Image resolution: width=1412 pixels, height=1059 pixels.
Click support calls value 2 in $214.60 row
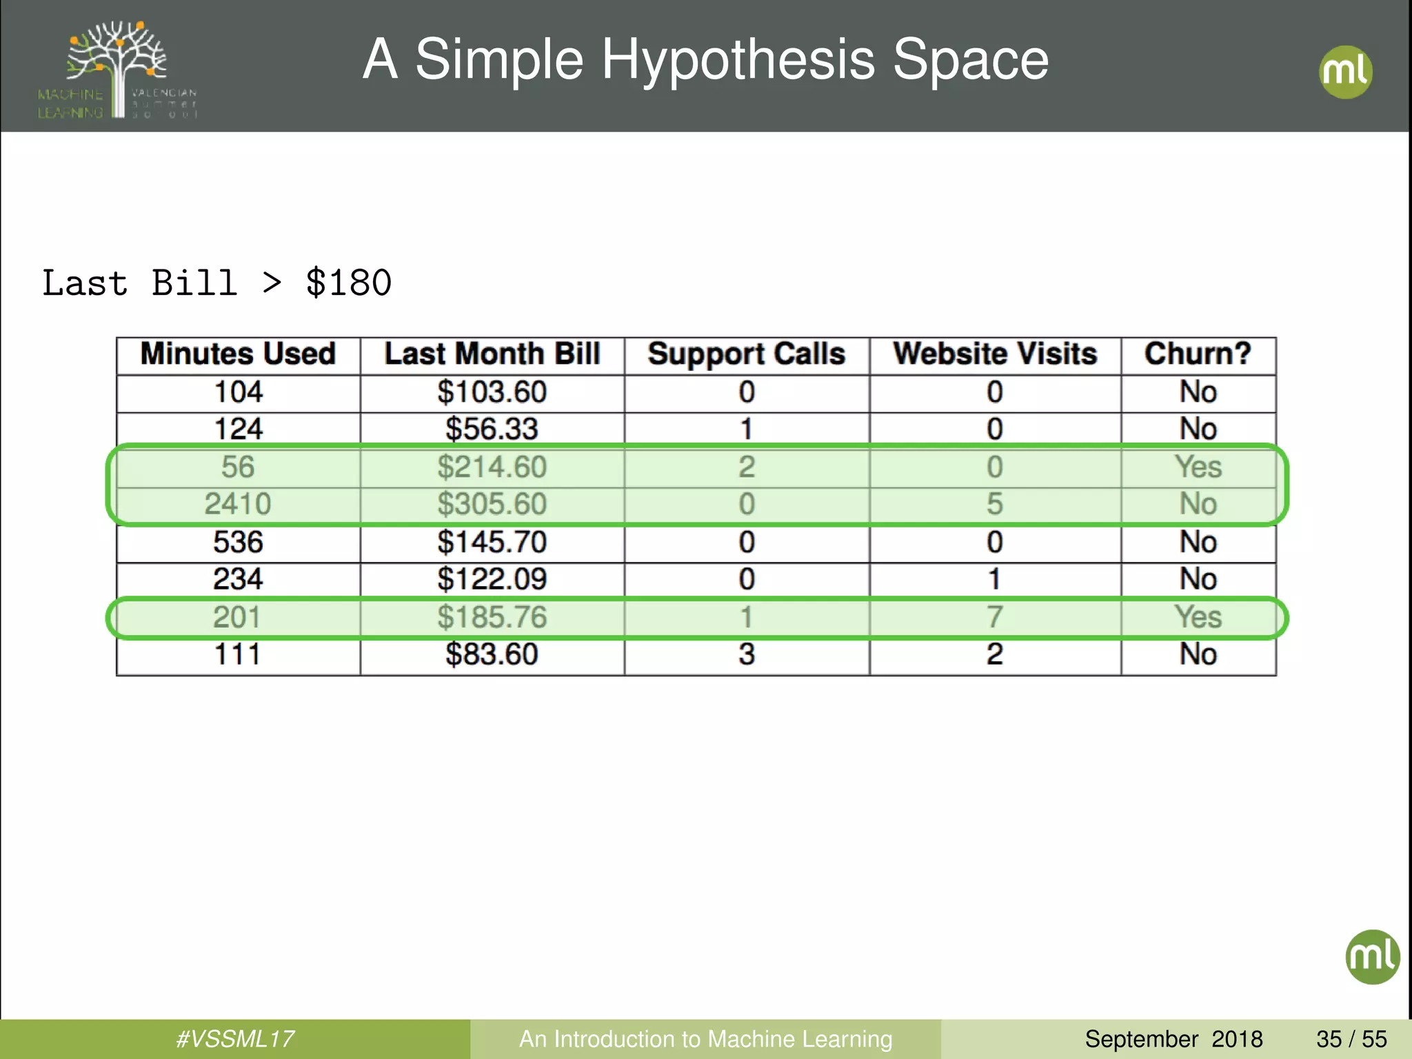(x=747, y=467)
